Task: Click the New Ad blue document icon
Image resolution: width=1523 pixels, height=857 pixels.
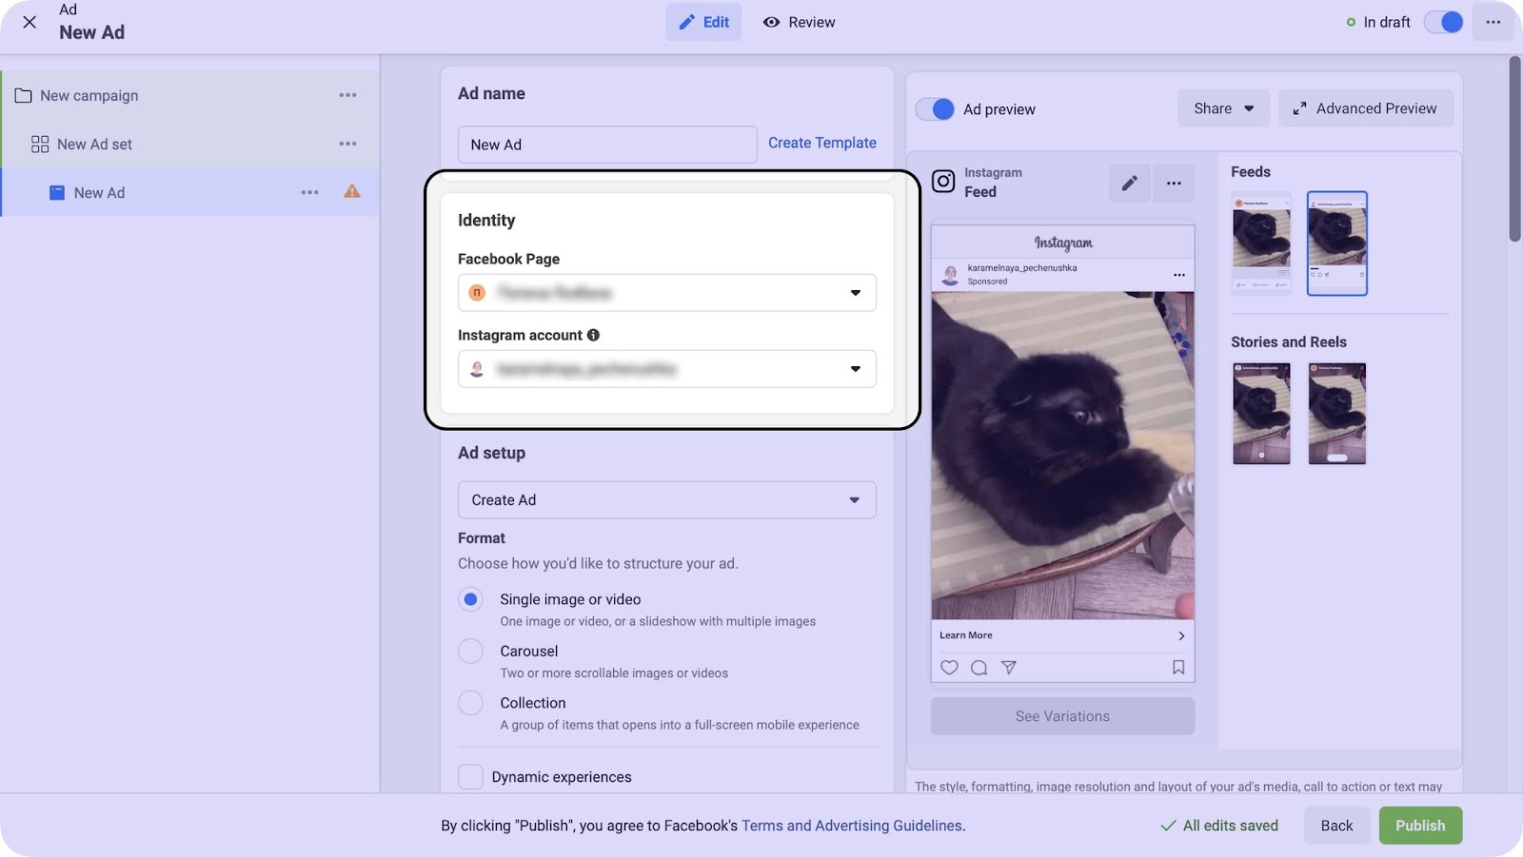Action: pyautogui.click(x=57, y=192)
